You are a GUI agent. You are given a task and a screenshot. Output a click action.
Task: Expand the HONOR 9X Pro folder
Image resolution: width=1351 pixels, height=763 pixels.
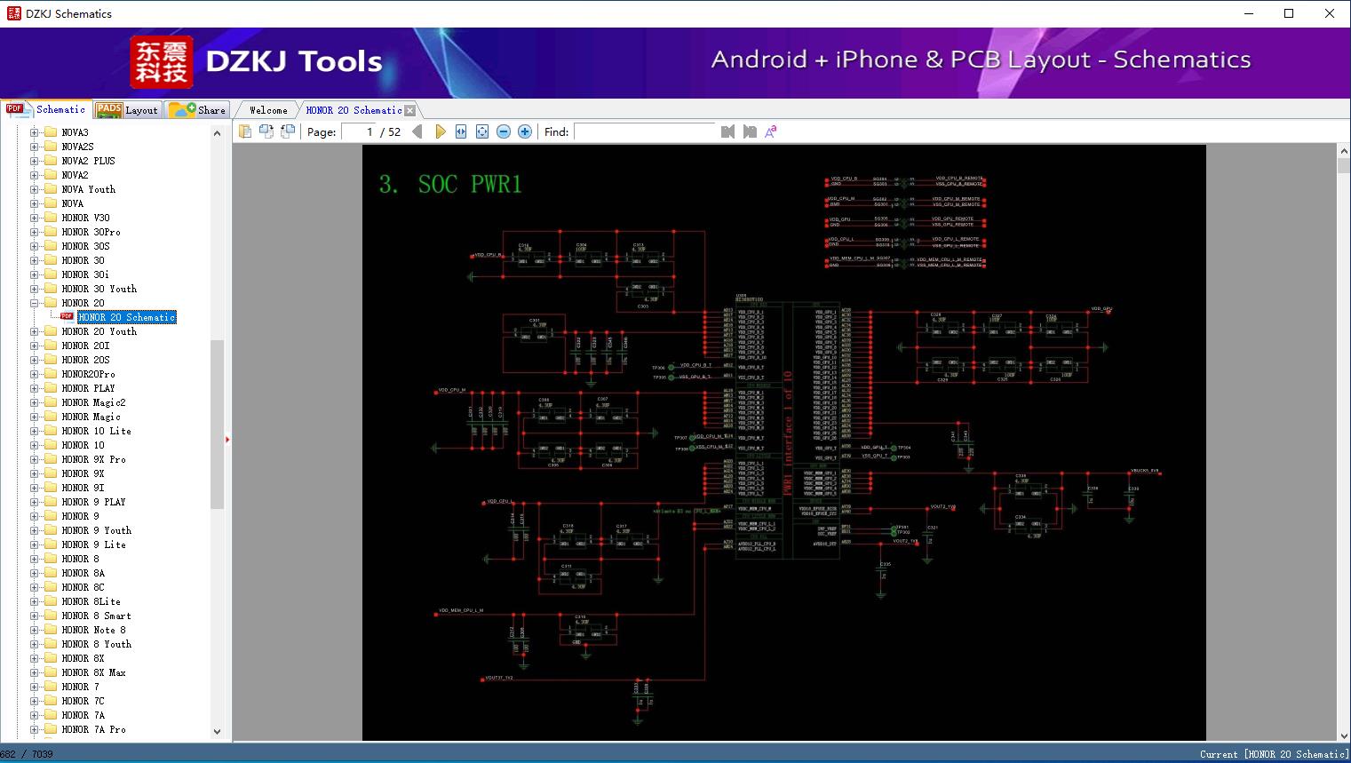coord(35,459)
